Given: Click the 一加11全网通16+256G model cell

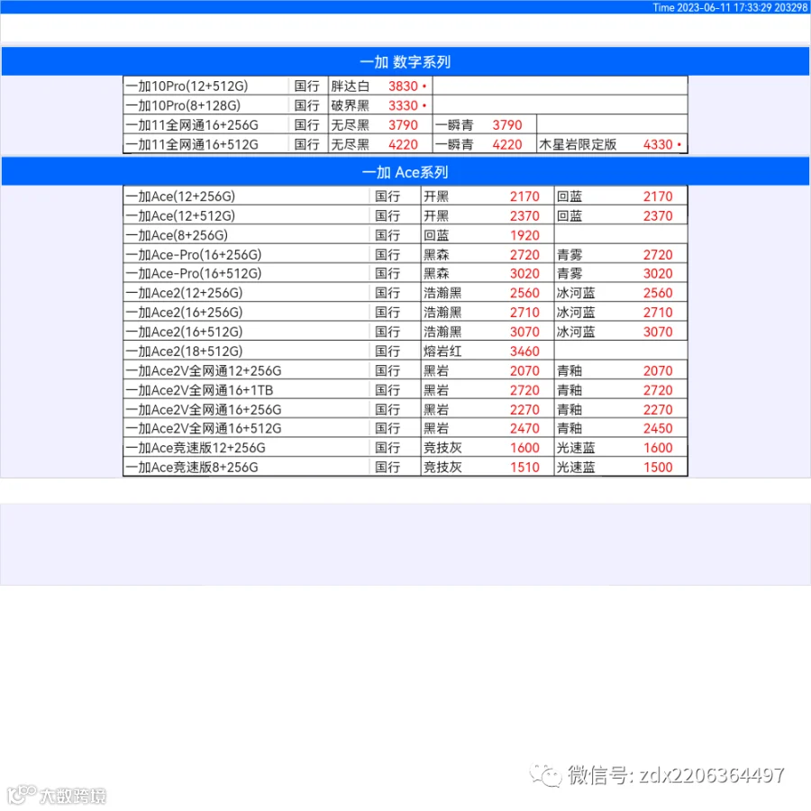Looking at the screenshot, I should 205,125.
